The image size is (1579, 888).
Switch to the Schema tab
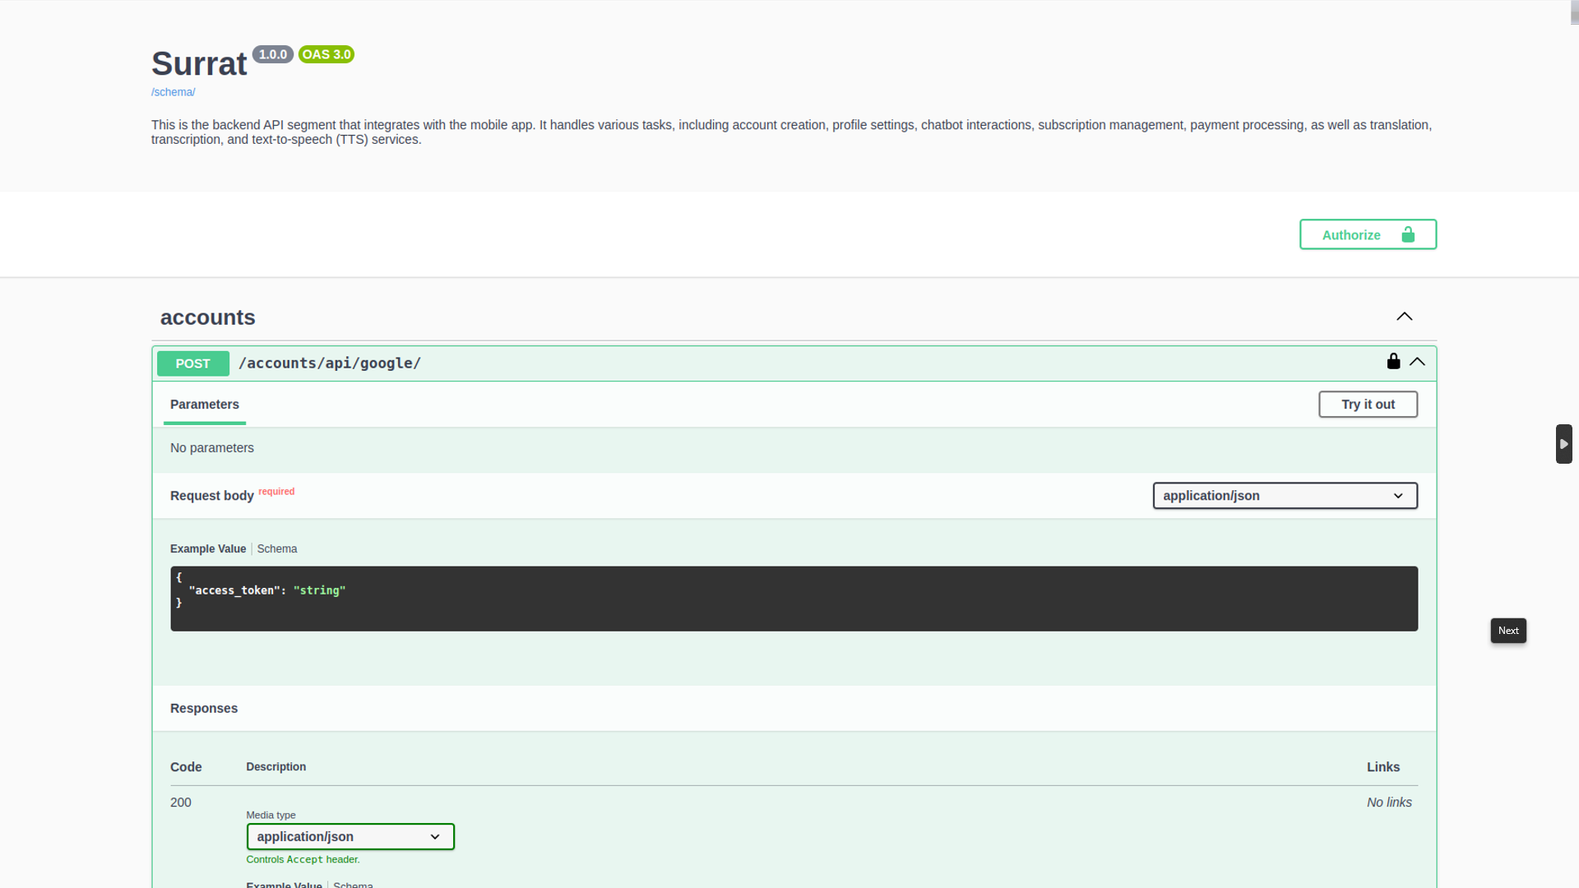[x=278, y=548]
